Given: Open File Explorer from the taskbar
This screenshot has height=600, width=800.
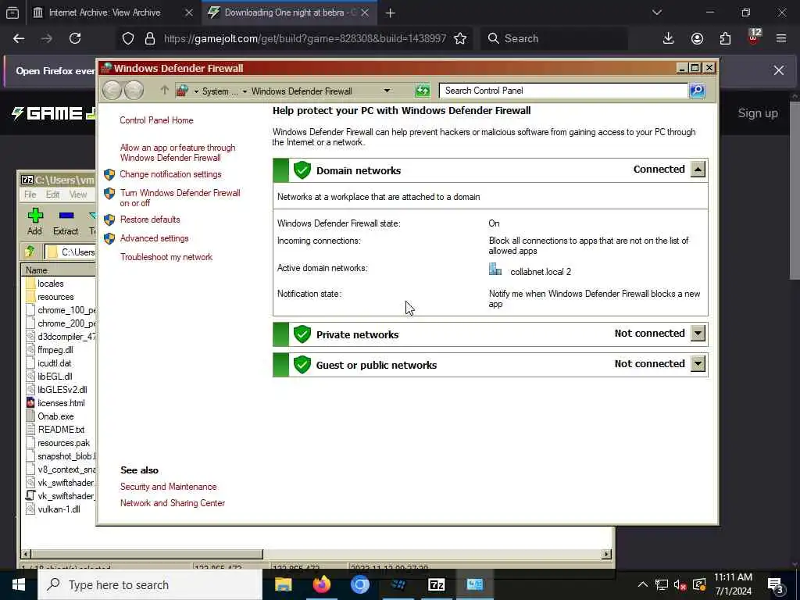Looking at the screenshot, I should [x=283, y=584].
